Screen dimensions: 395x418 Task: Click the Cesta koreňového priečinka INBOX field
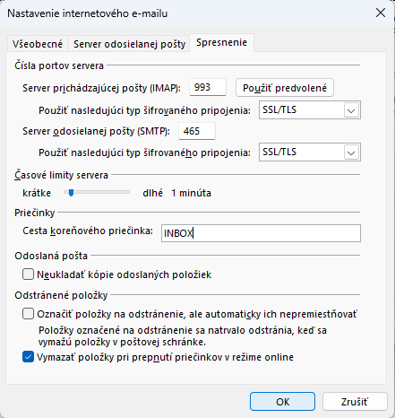261,233
